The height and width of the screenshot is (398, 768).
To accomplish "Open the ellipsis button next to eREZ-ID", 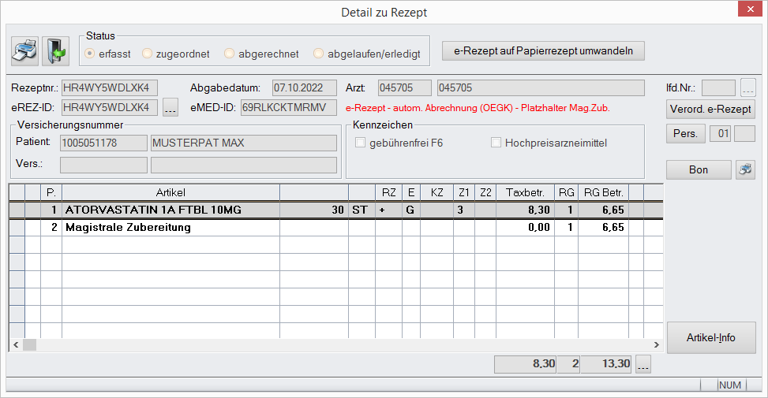I will [x=171, y=107].
